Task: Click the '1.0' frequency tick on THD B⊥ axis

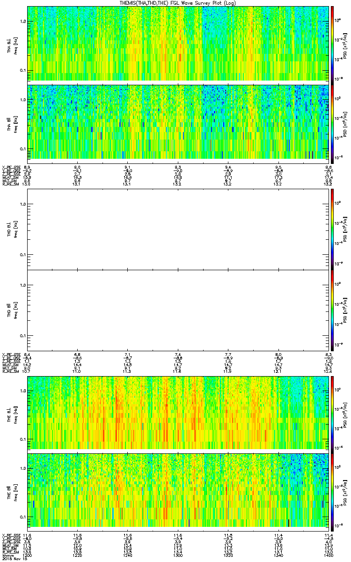Action: coord(23,204)
